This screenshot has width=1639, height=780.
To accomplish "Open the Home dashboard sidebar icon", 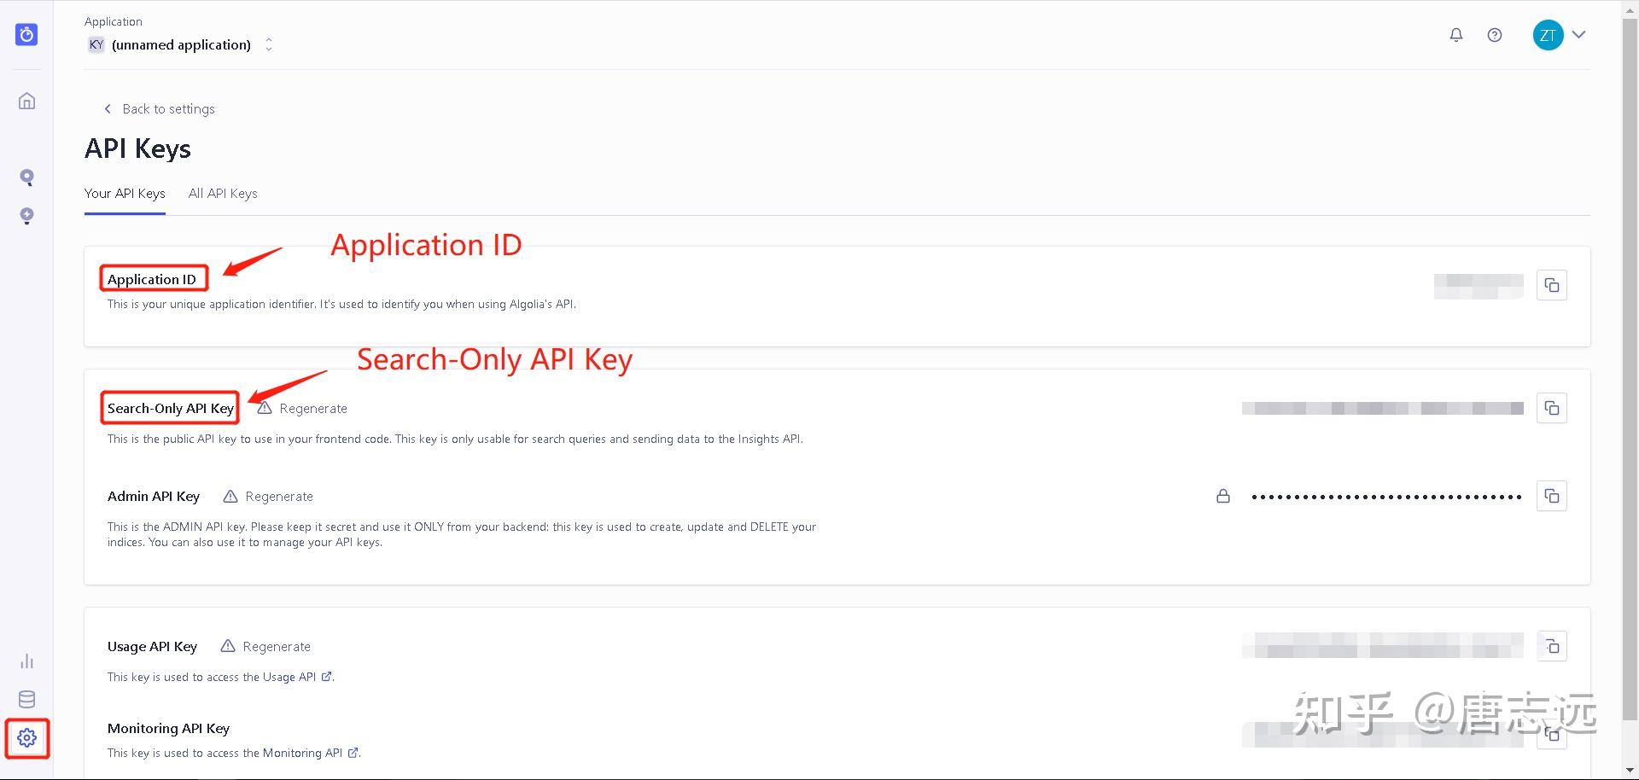I will tap(26, 102).
